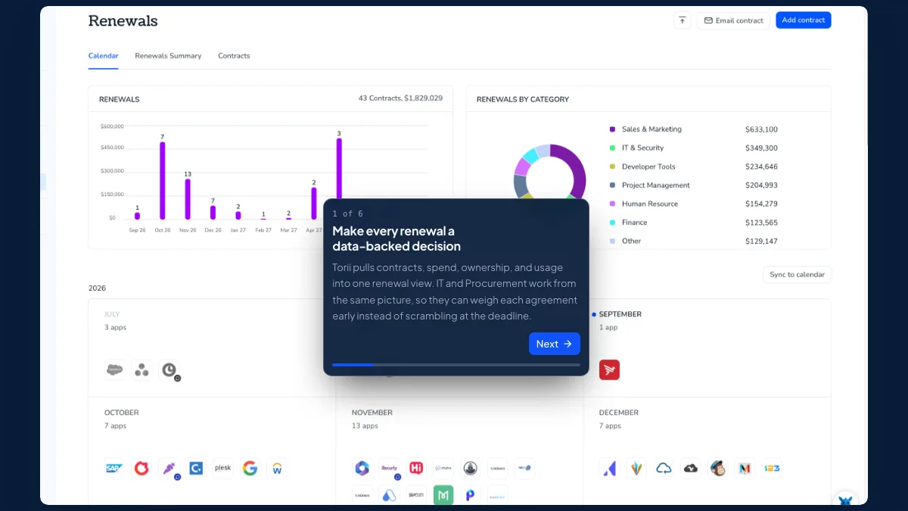Click the upload arrow icon button
This screenshot has width=908, height=511.
point(682,20)
